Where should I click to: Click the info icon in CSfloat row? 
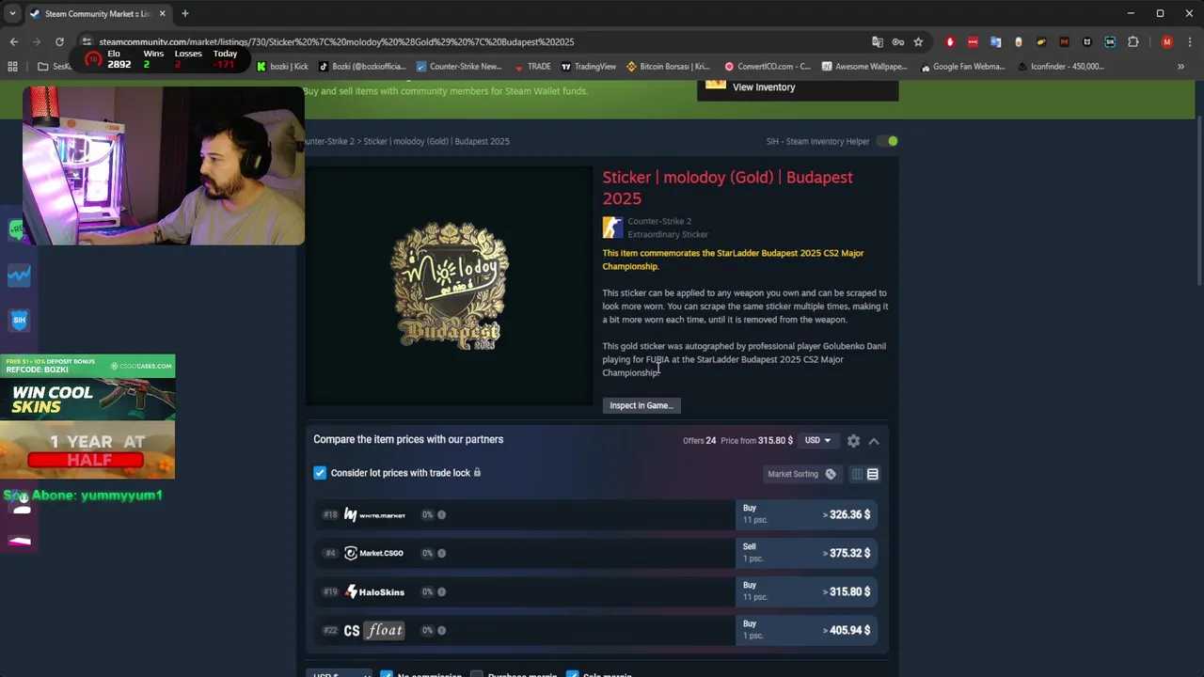441,630
